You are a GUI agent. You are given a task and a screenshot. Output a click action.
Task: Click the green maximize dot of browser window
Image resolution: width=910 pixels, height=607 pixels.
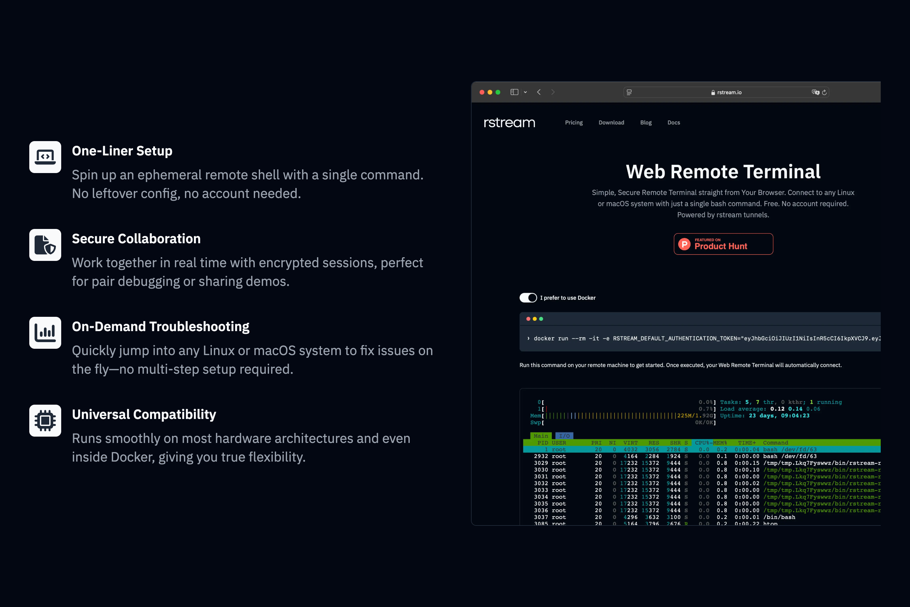click(498, 92)
